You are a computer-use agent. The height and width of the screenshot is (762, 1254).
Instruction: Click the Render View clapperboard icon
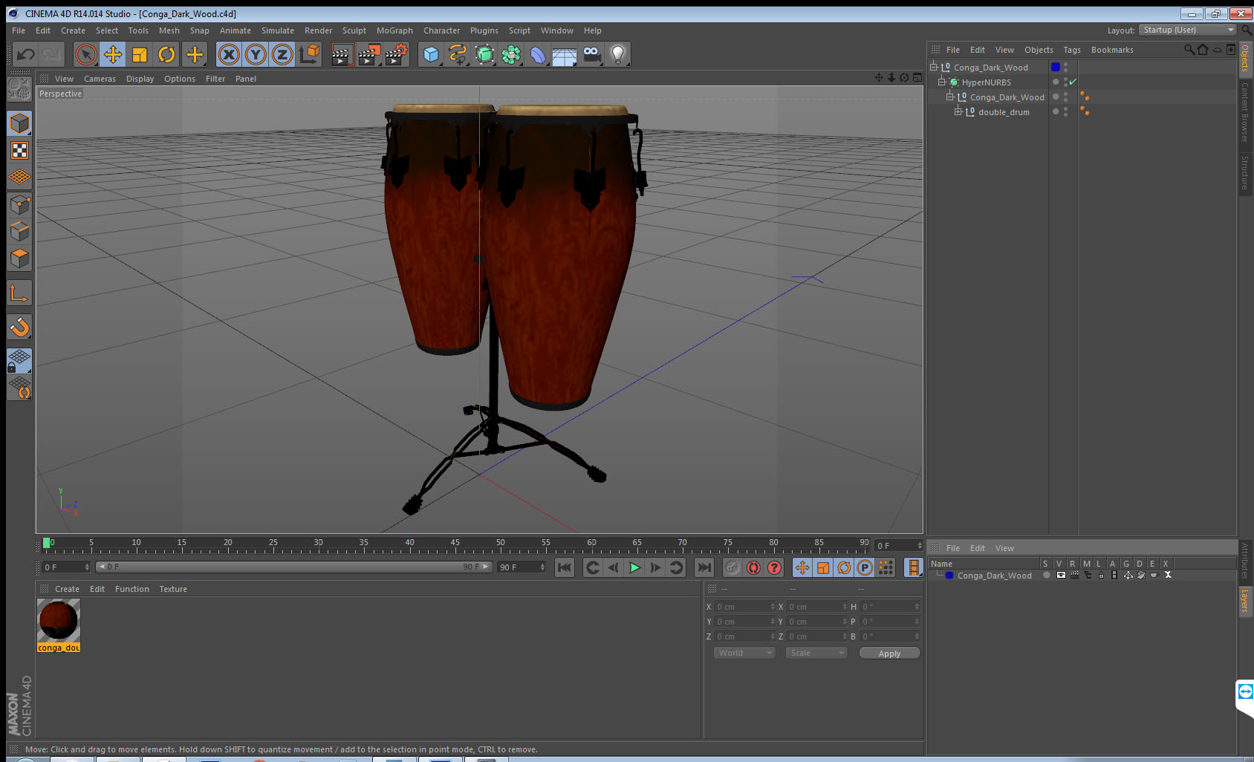[x=342, y=54]
